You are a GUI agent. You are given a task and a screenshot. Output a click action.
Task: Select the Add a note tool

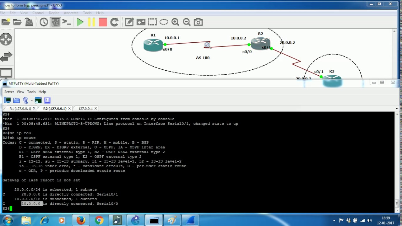pos(129,22)
